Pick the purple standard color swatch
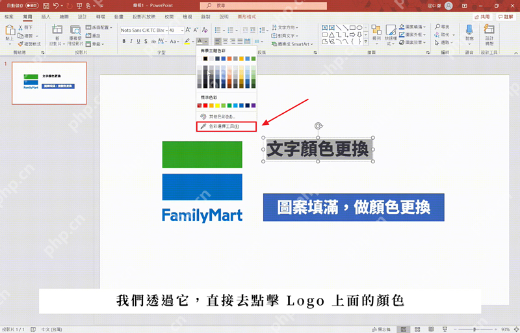Viewport: 520px width, 333px height. pyautogui.click(x=253, y=105)
